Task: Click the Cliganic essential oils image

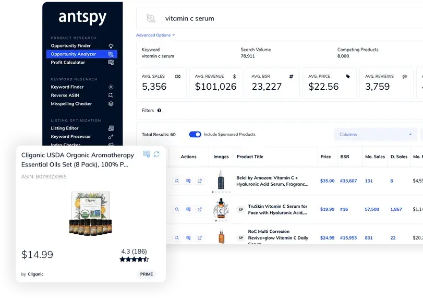Action: tap(90, 212)
